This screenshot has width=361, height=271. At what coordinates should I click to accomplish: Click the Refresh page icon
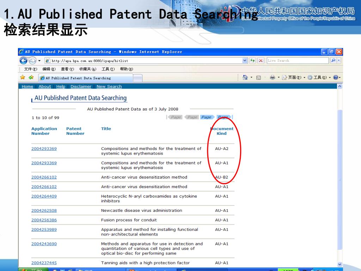[253, 61]
